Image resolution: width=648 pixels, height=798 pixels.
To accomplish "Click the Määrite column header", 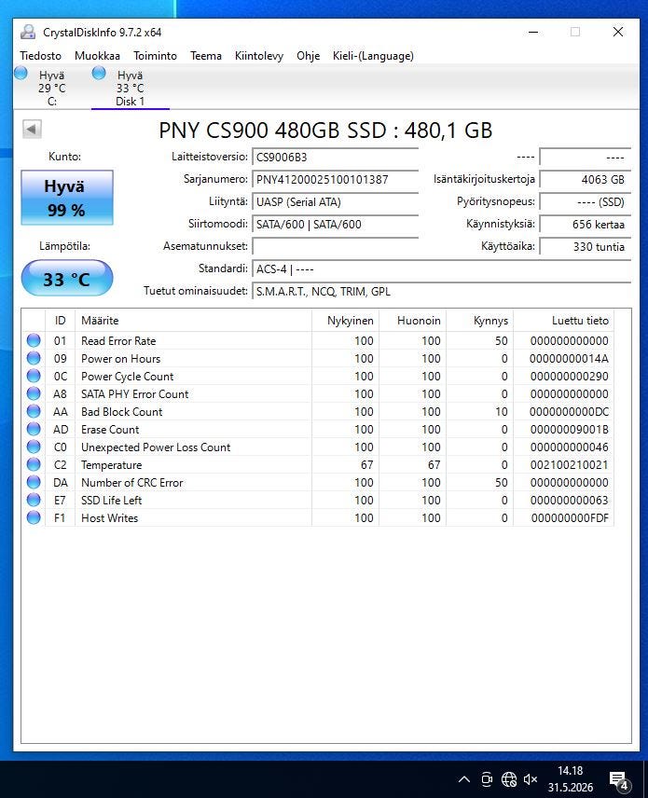I will coord(193,321).
